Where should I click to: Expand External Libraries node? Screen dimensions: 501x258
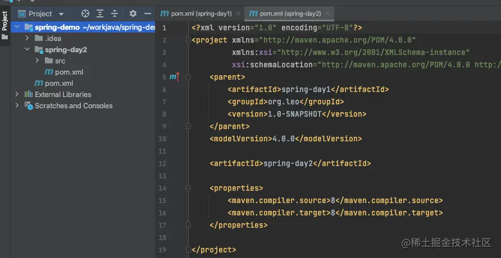(x=17, y=94)
